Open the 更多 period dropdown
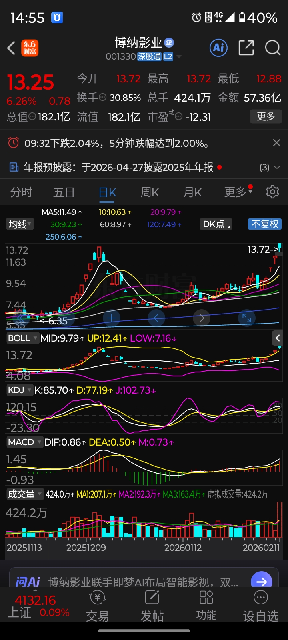The height and width of the screenshot is (640, 288). pos(238,192)
